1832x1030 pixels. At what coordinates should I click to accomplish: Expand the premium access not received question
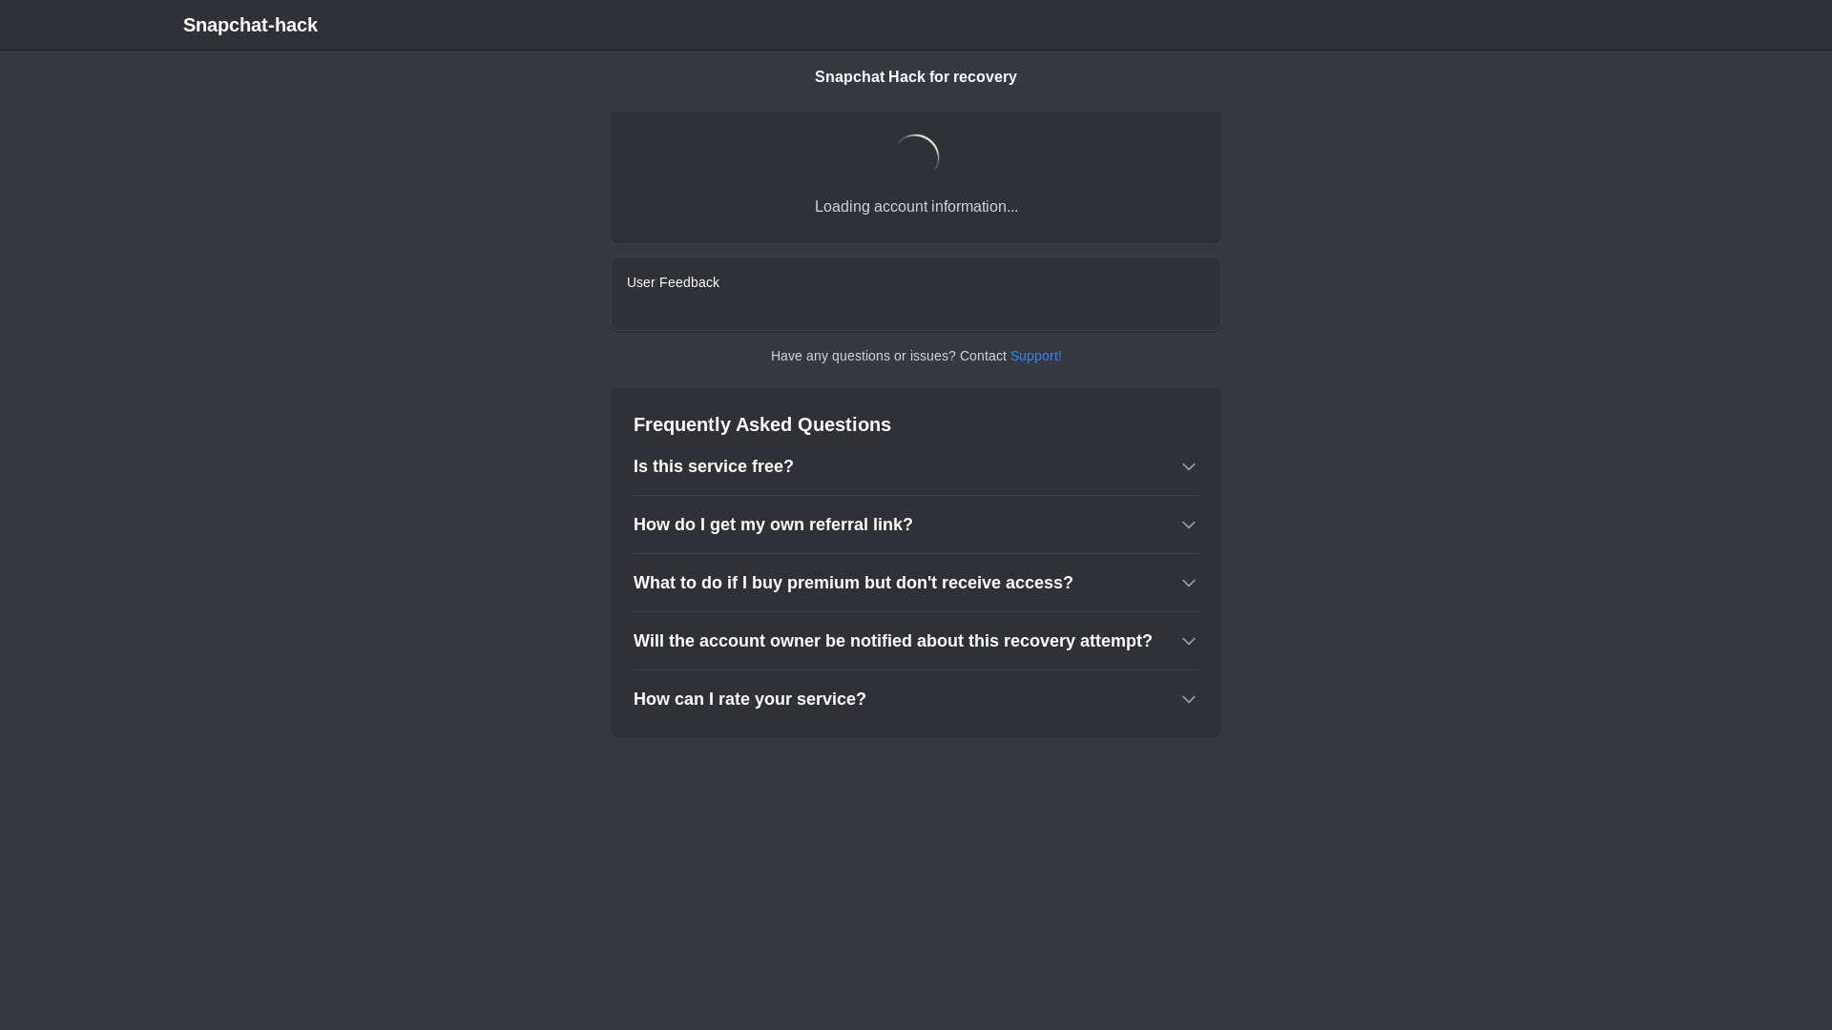click(916, 583)
